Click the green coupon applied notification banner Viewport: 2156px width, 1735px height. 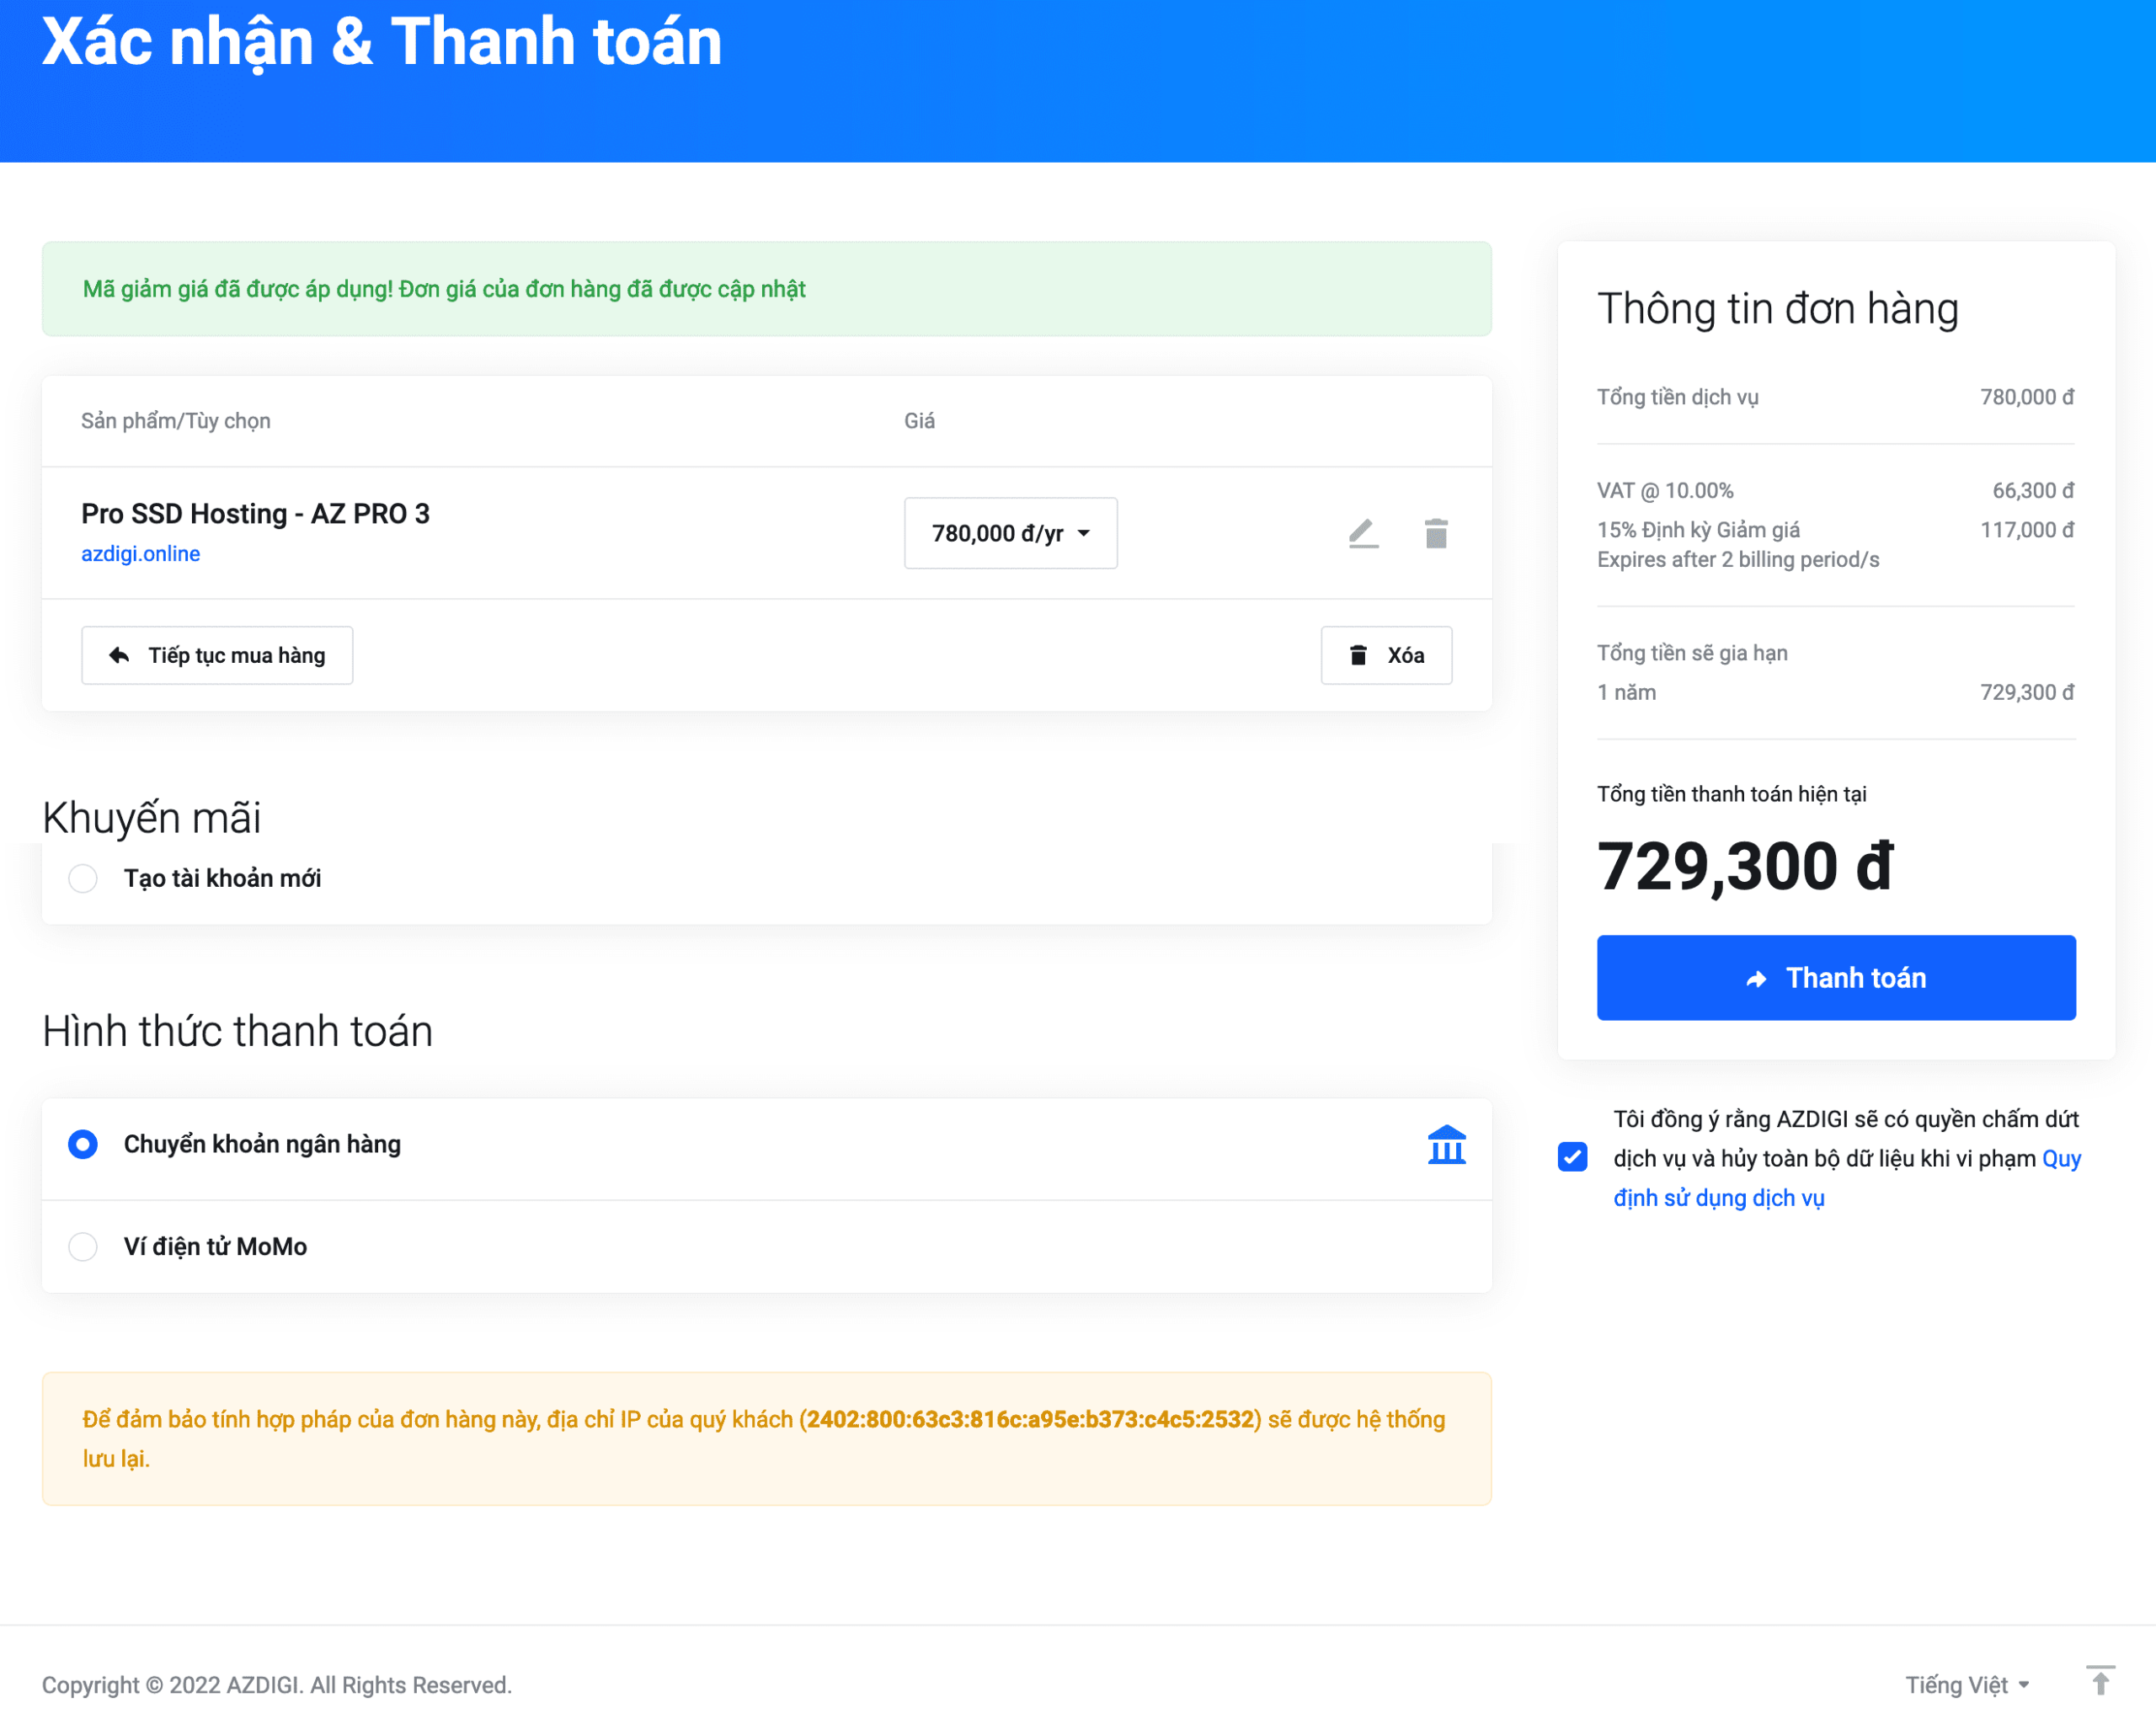click(766, 289)
